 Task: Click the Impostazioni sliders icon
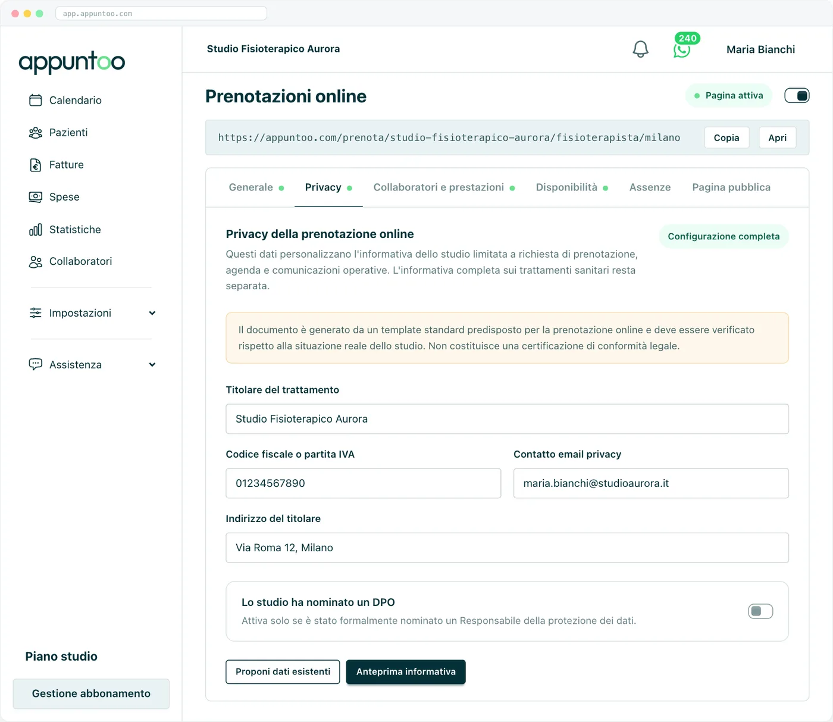36,313
